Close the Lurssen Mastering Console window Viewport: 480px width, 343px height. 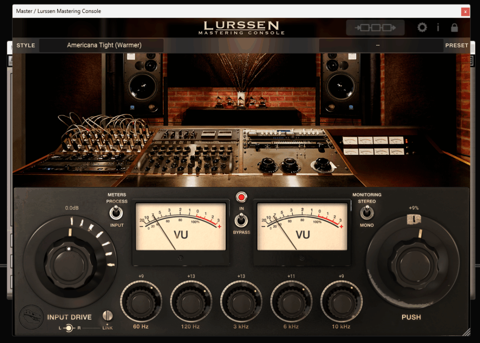pos(465,11)
